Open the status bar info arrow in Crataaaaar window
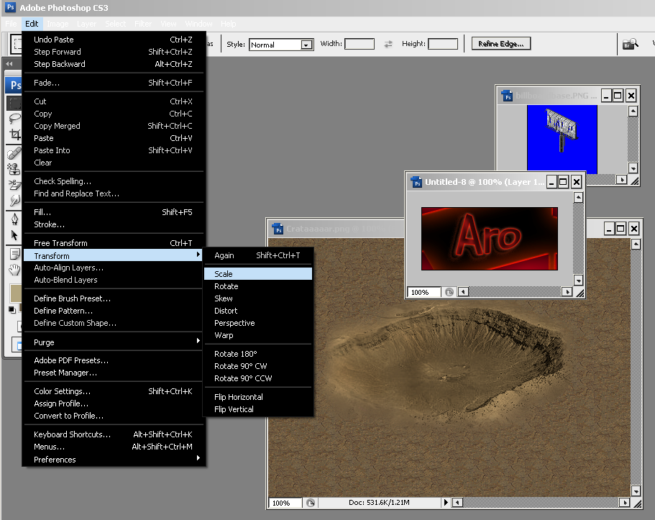 446,502
